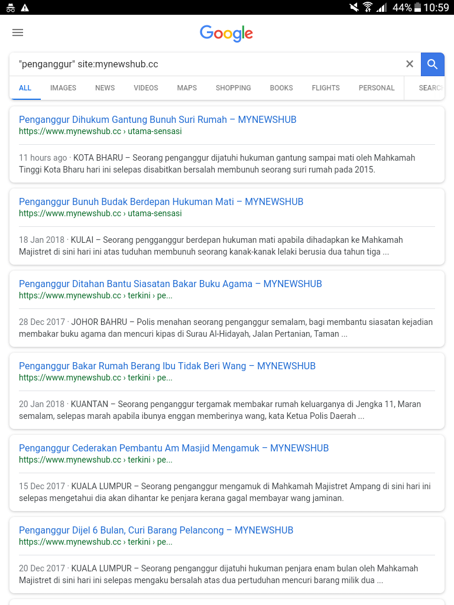Tap the "20 Jan 2018" KUANTAN snippet
The height and width of the screenshot is (605, 454).
[x=220, y=410]
